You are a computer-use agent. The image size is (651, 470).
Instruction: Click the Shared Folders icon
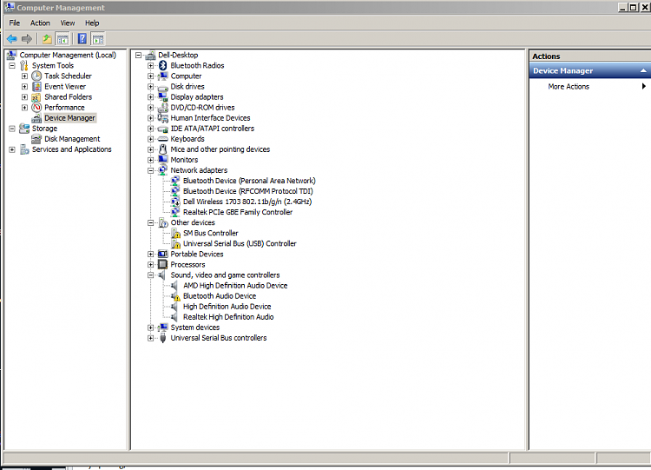point(36,96)
